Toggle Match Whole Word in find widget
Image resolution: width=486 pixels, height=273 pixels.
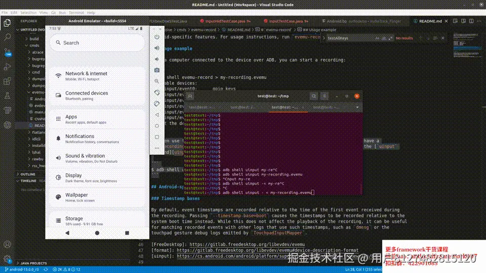(x=384, y=38)
